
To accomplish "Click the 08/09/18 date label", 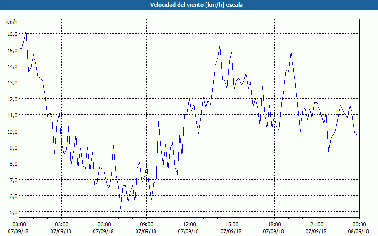I will 359,231.
